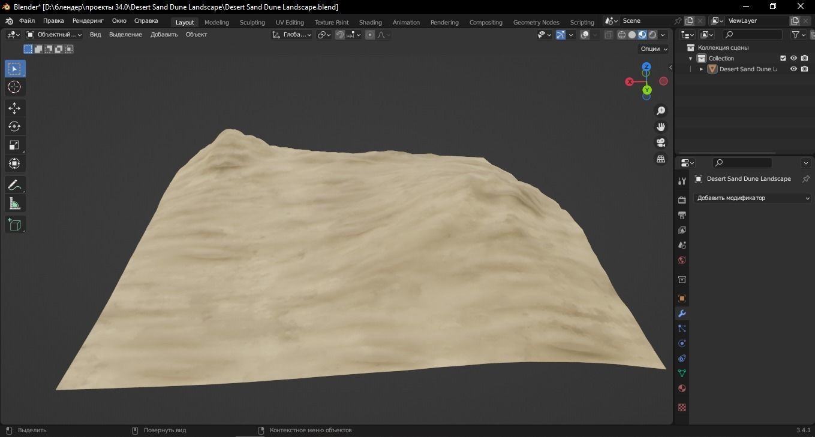Open the Добавить модификатор dropdown

click(x=752, y=198)
